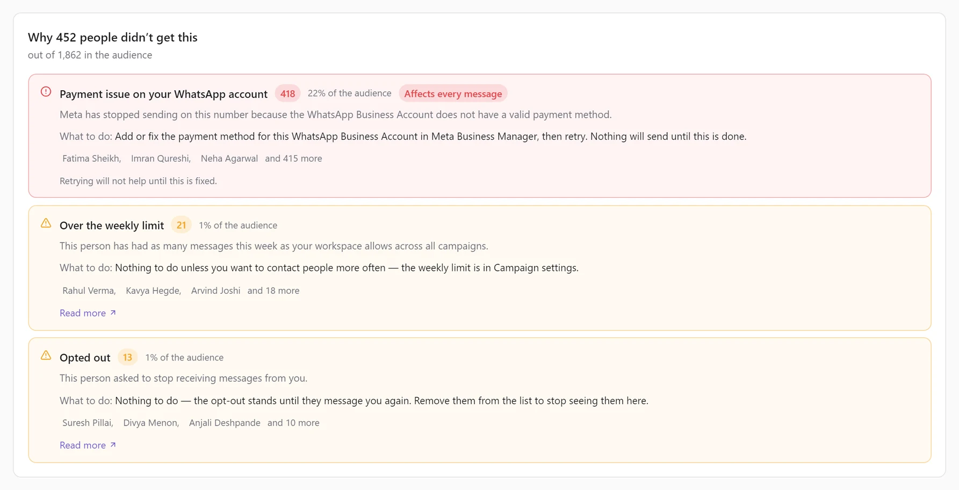Select the Anjali Deshpande name chip
Screen dimensions: 959x490
pos(225,423)
